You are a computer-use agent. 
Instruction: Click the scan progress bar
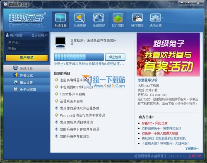click(x=79, y=57)
